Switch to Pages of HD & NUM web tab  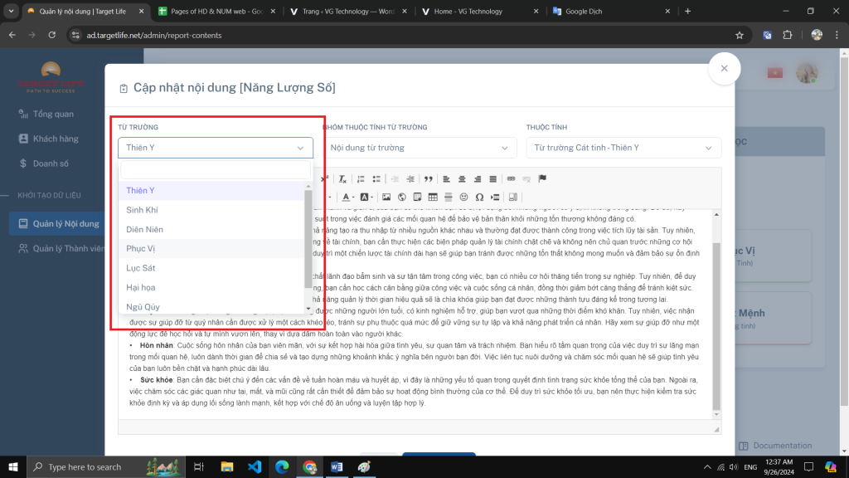point(216,11)
